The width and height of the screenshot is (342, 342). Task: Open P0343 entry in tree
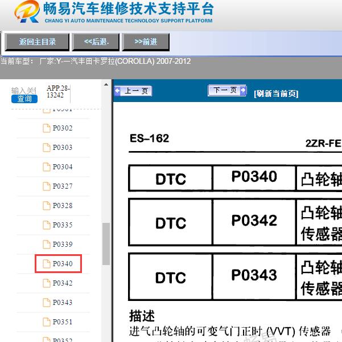tap(63, 303)
